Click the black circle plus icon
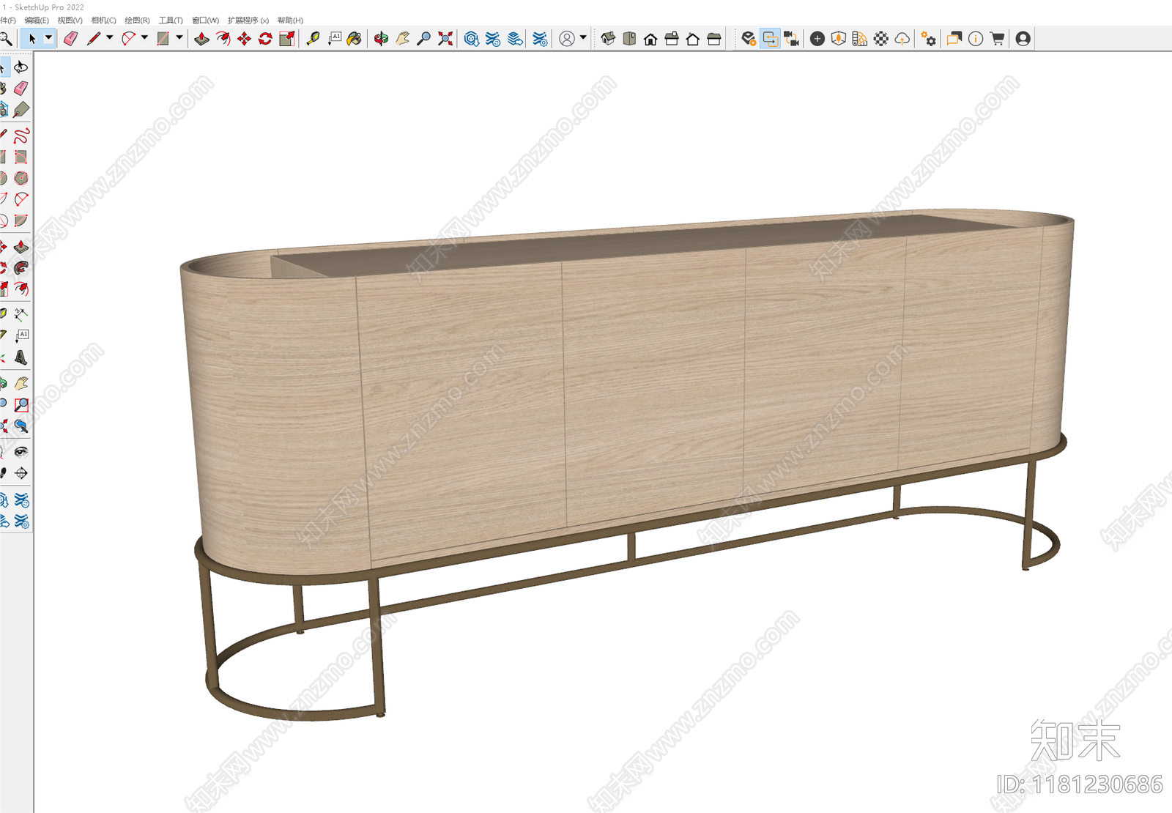This screenshot has width=1172, height=813. click(x=817, y=39)
